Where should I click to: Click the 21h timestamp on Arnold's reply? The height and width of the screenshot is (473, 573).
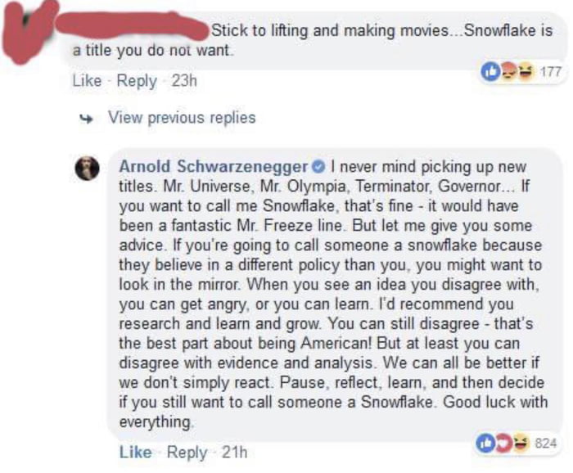[232, 452]
